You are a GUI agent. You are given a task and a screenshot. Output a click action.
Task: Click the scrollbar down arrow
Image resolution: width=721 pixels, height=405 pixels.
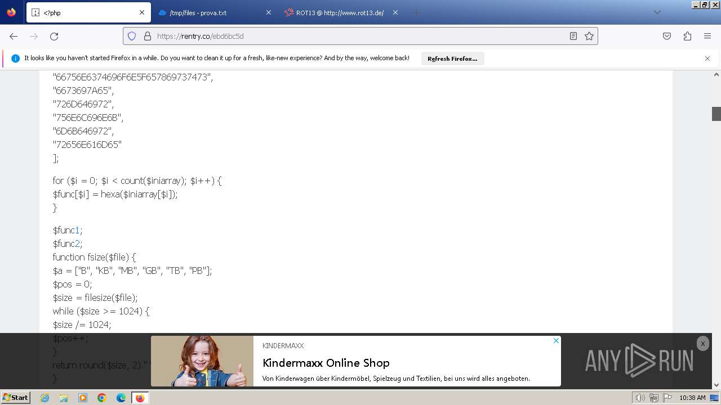click(x=716, y=385)
